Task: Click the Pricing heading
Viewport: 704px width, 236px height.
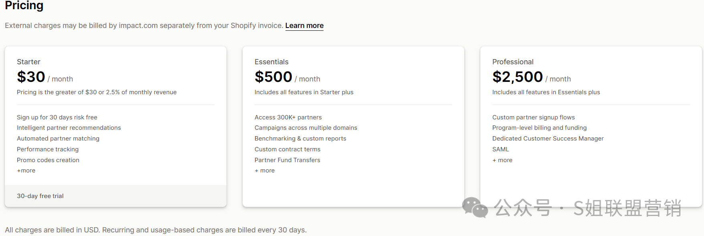Action: 24,6
